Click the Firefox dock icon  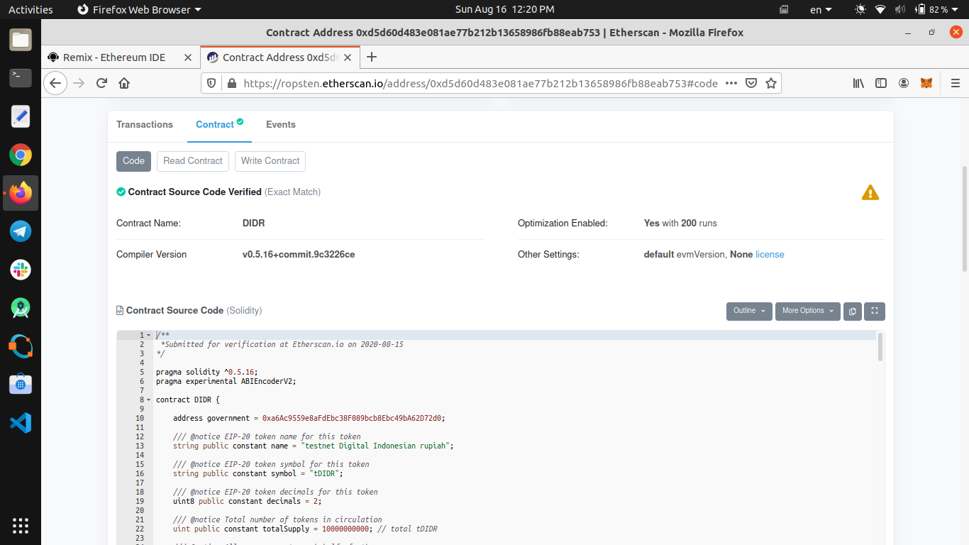click(x=21, y=193)
